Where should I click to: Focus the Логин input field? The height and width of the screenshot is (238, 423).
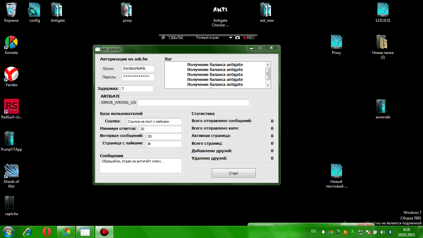(138, 68)
